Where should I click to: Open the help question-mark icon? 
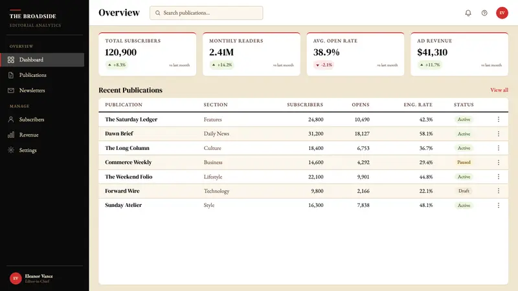[x=484, y=13]
